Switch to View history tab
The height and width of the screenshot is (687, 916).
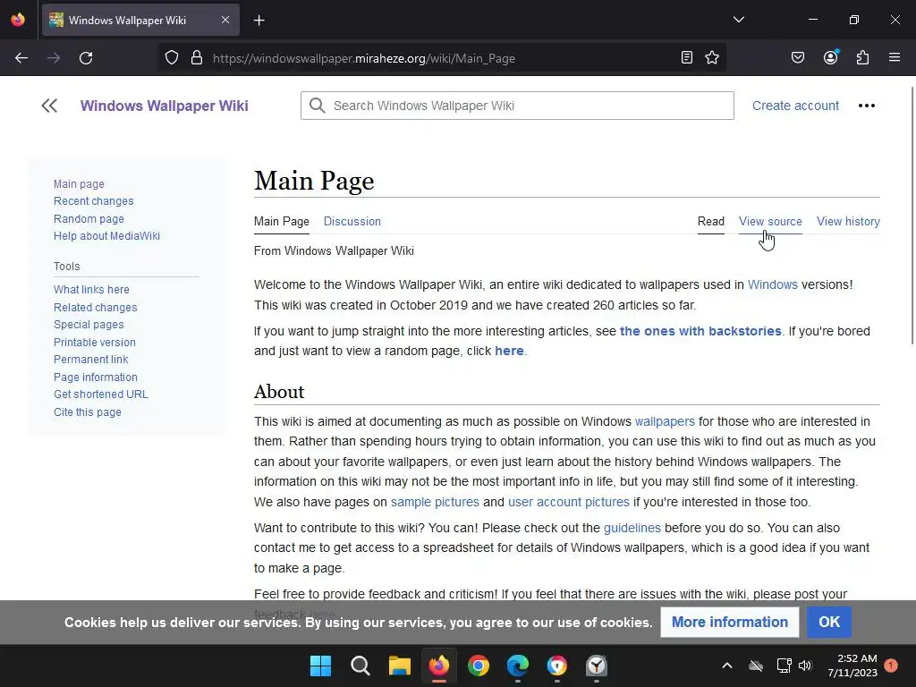pos(848,222)
